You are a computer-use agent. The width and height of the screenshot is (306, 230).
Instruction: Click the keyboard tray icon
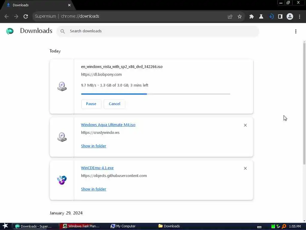click(259, 227)
